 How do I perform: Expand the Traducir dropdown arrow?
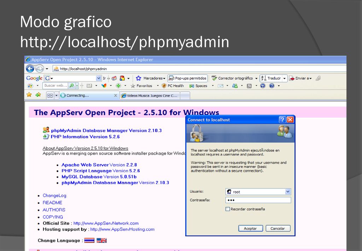285,78
